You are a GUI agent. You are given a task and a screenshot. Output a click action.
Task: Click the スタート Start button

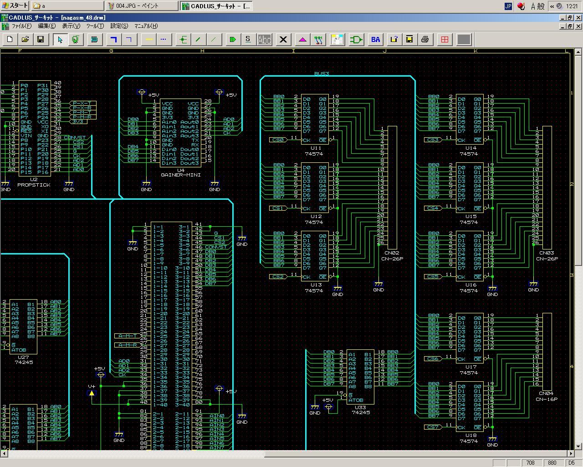point(15,6)
